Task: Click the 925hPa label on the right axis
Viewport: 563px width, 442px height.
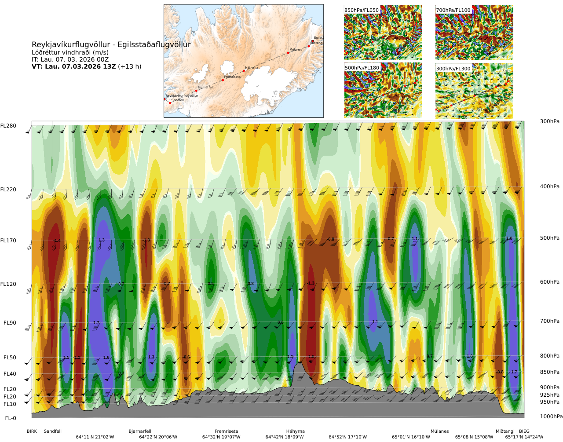Action: click(550, 395)
